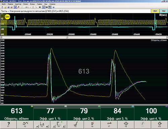Click the F10 exit arrow button

pos(160,125)
